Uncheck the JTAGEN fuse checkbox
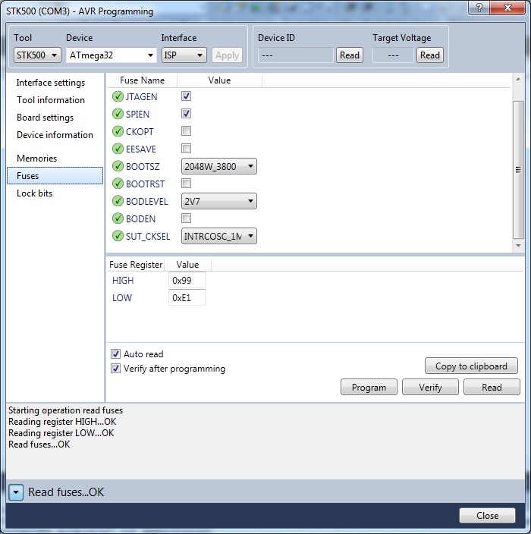Screen dimensions: 531x534 [186, 96]
